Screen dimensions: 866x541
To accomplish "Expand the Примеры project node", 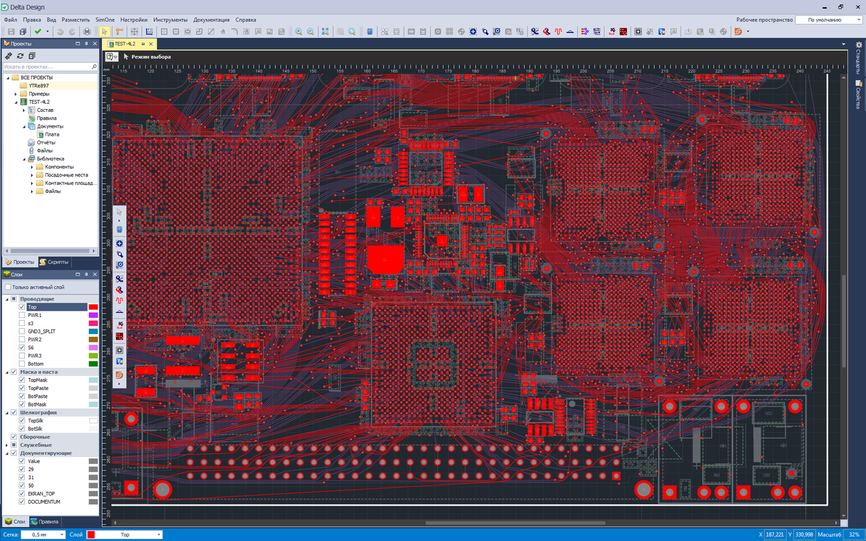I will [16, 94].
